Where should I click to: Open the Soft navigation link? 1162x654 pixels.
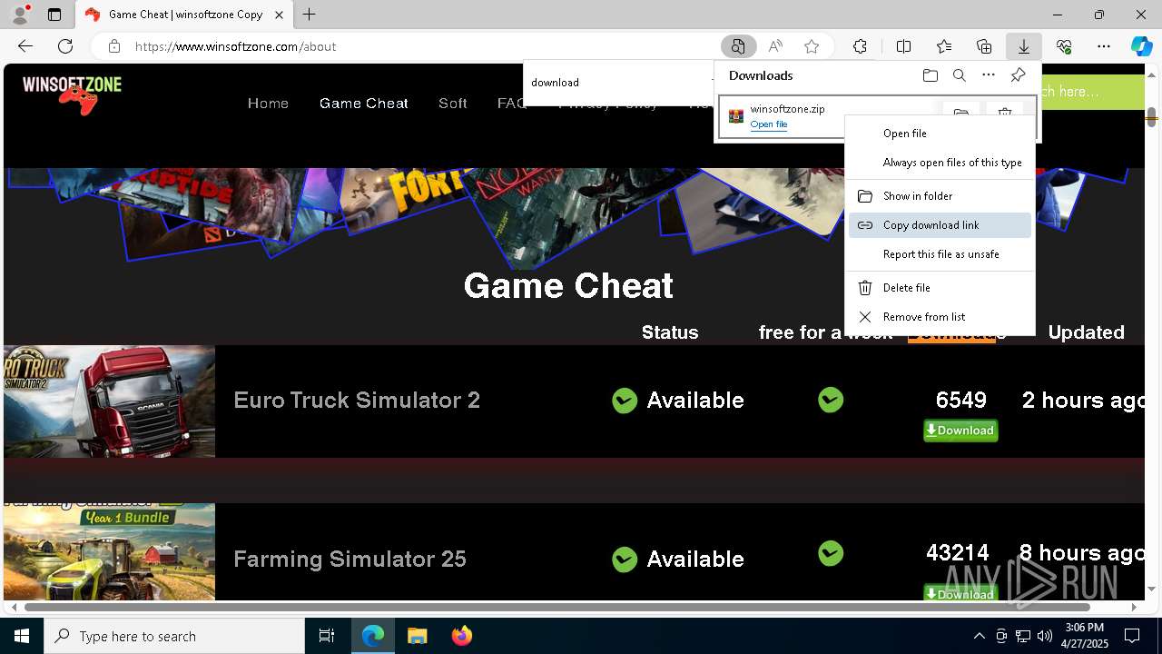(452, 104)
